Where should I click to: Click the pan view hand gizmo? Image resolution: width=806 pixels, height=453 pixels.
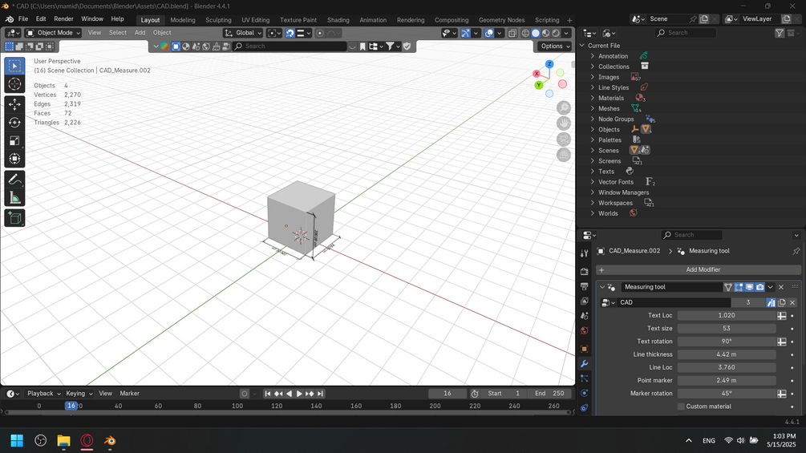coord(564,123)
